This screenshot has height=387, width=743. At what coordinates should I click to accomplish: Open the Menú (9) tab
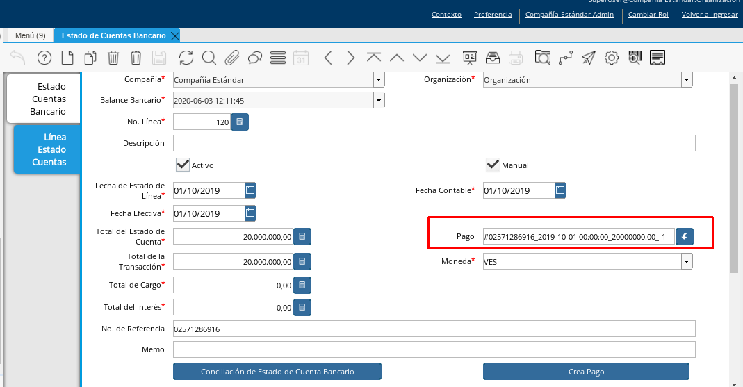(x=30, y=35)
